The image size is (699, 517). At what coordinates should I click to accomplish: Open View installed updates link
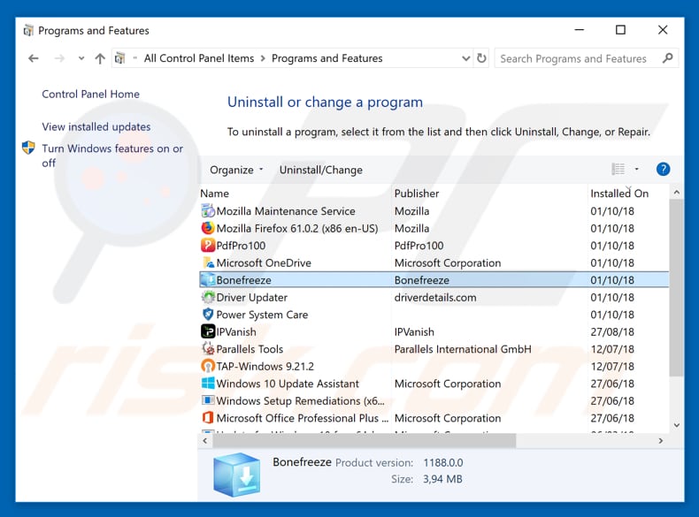96,127
